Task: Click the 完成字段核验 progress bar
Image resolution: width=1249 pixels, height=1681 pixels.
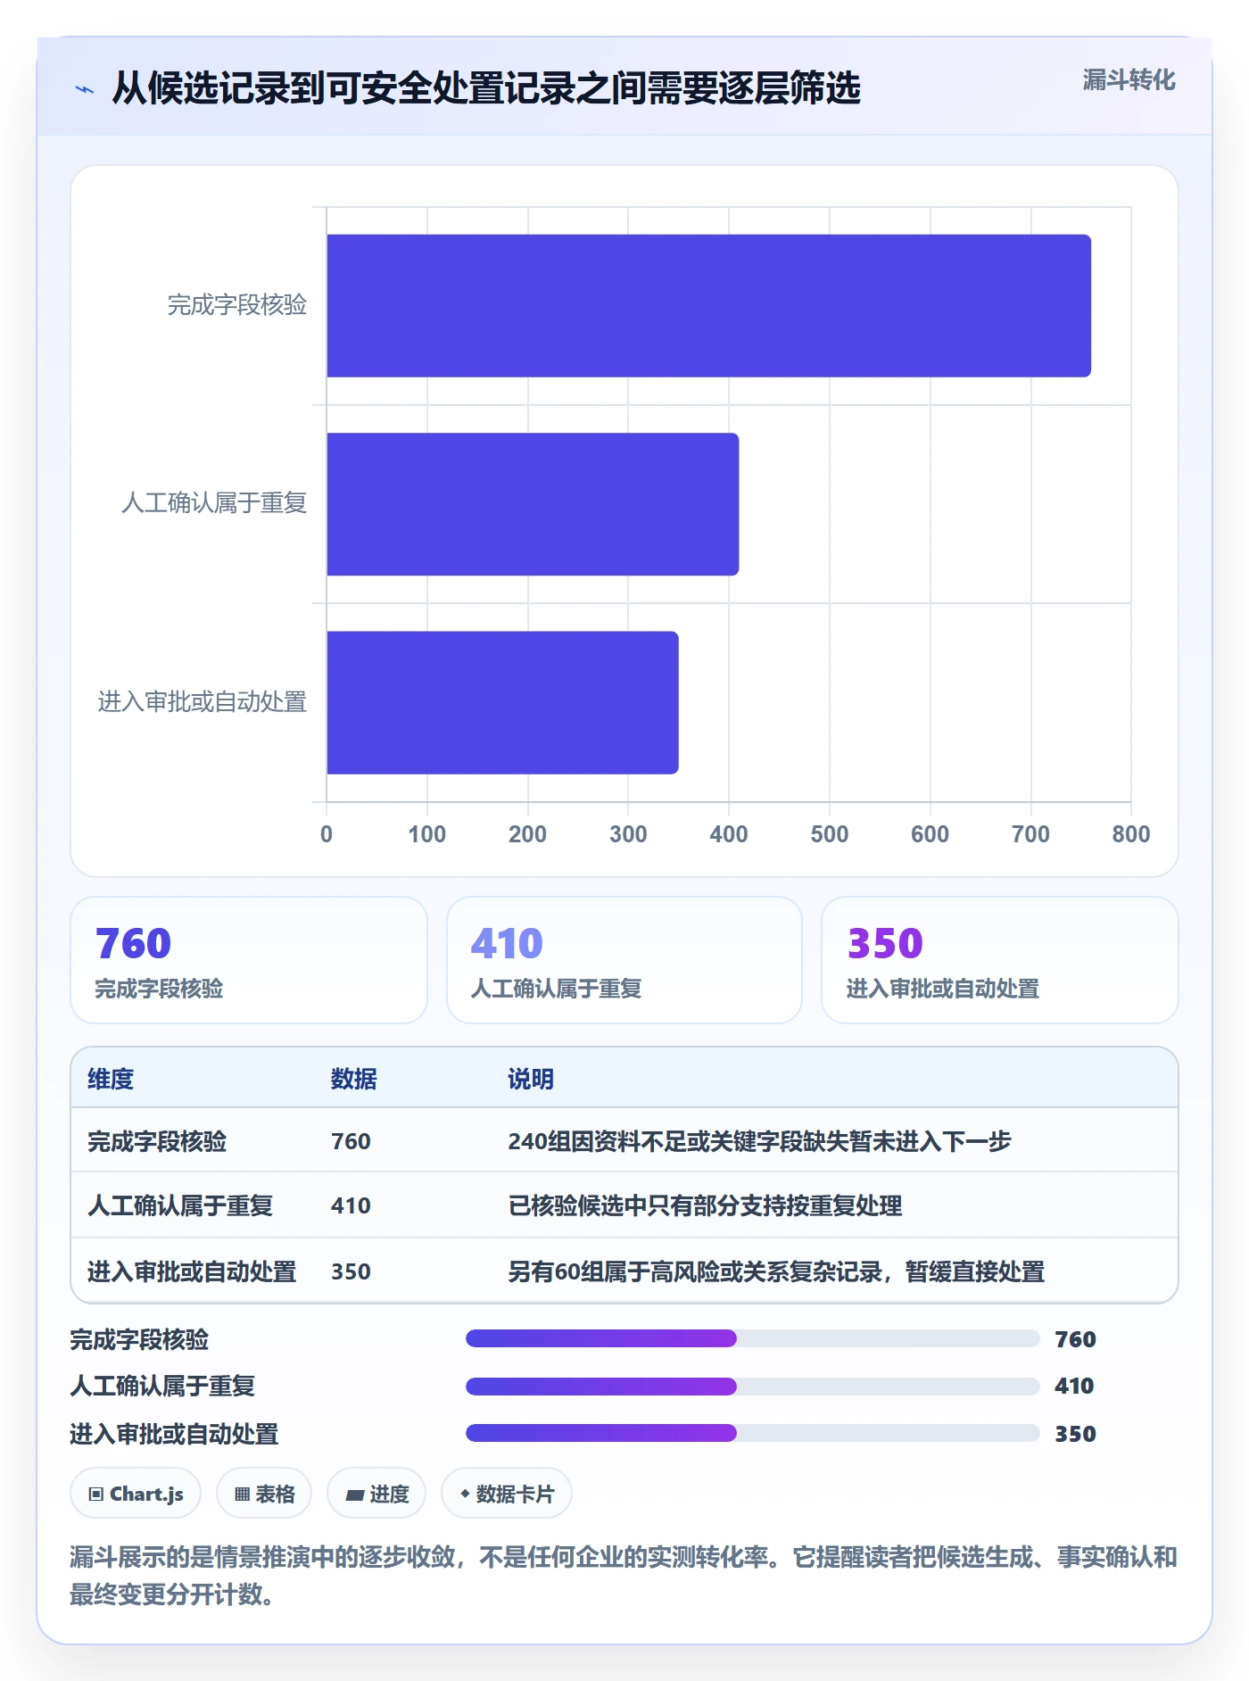Action: [753, 1338]
